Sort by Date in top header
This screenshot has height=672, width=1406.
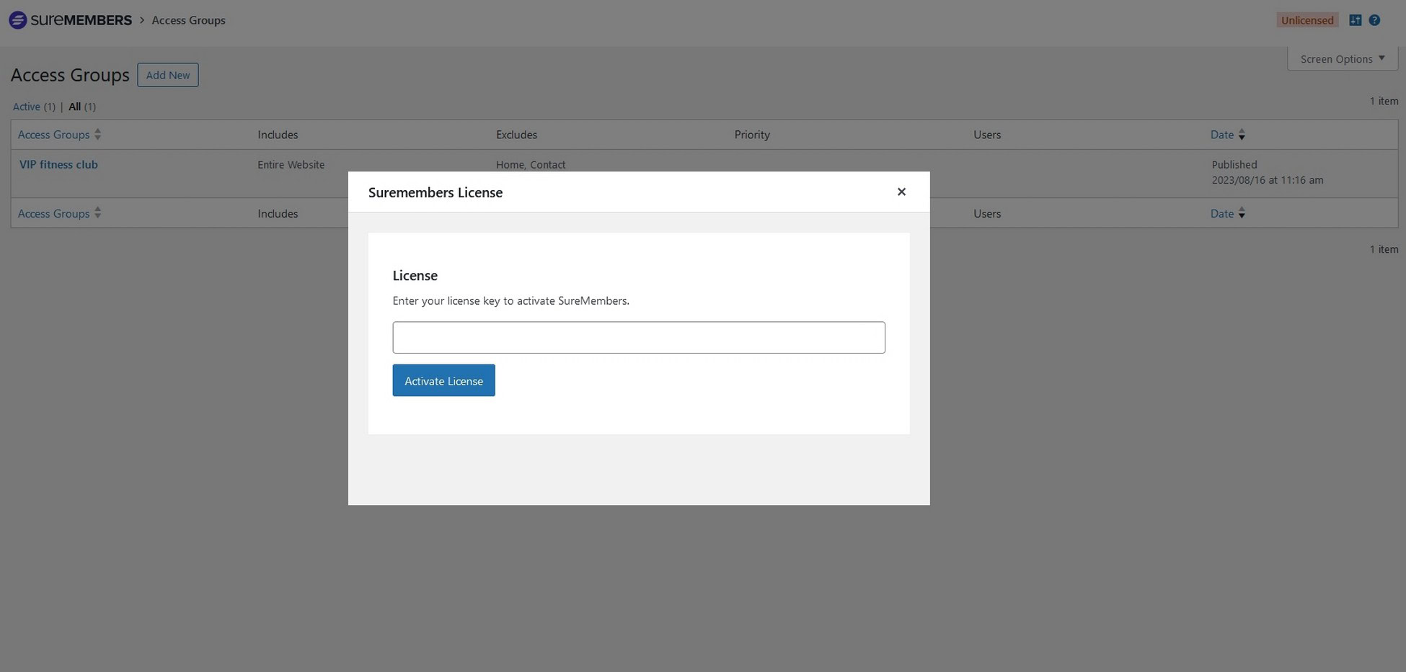click(1222, 135)
